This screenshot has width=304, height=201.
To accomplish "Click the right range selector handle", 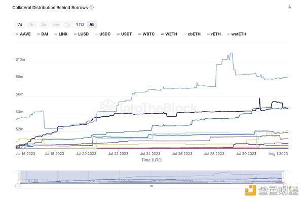I will [283, 177].
